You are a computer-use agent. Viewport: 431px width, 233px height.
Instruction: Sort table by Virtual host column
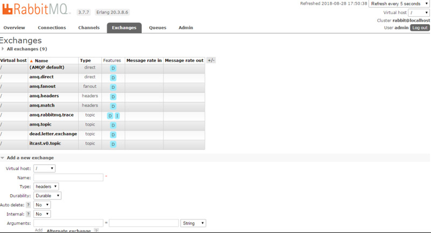(x=13, y=60)
